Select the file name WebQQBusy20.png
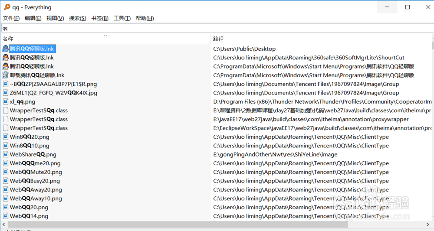This screenshot has height=231, width=434. (x=35, y=181)
